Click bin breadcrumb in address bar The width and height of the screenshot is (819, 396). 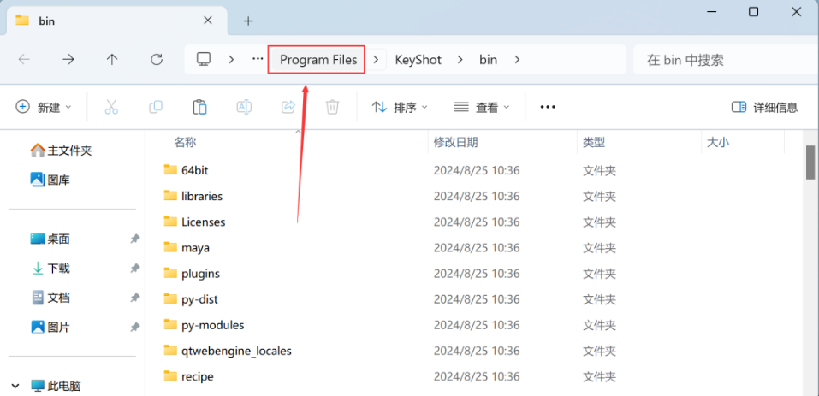pos(488,60)
